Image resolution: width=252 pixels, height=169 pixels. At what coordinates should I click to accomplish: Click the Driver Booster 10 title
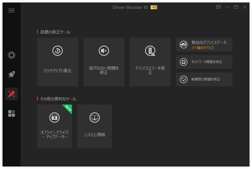click(130, 7)
